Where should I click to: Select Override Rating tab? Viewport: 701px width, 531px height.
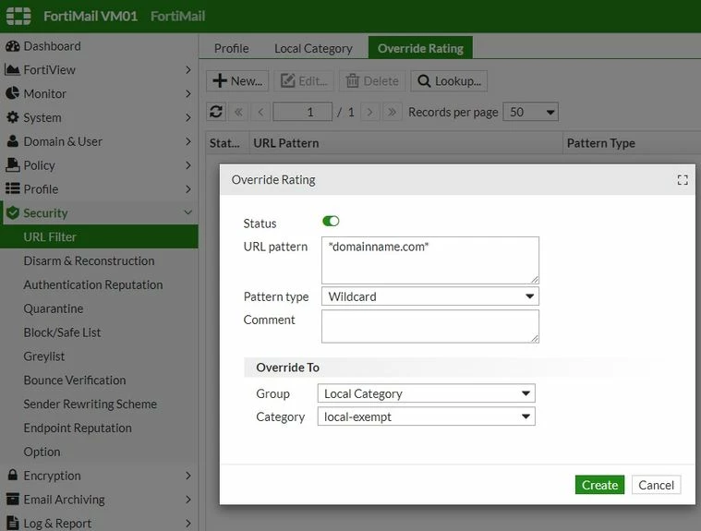pos(420,48)
